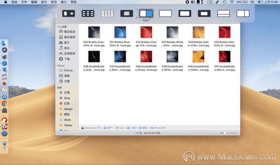
Task: Open Music (音乐) folder in sidebar
Action: point(64,48)
